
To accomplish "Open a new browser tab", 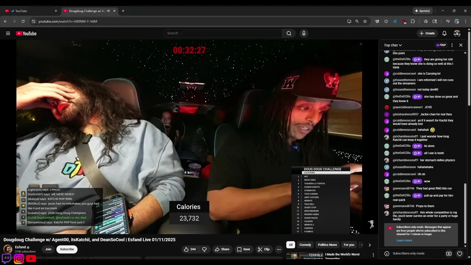I will point(123,11).
